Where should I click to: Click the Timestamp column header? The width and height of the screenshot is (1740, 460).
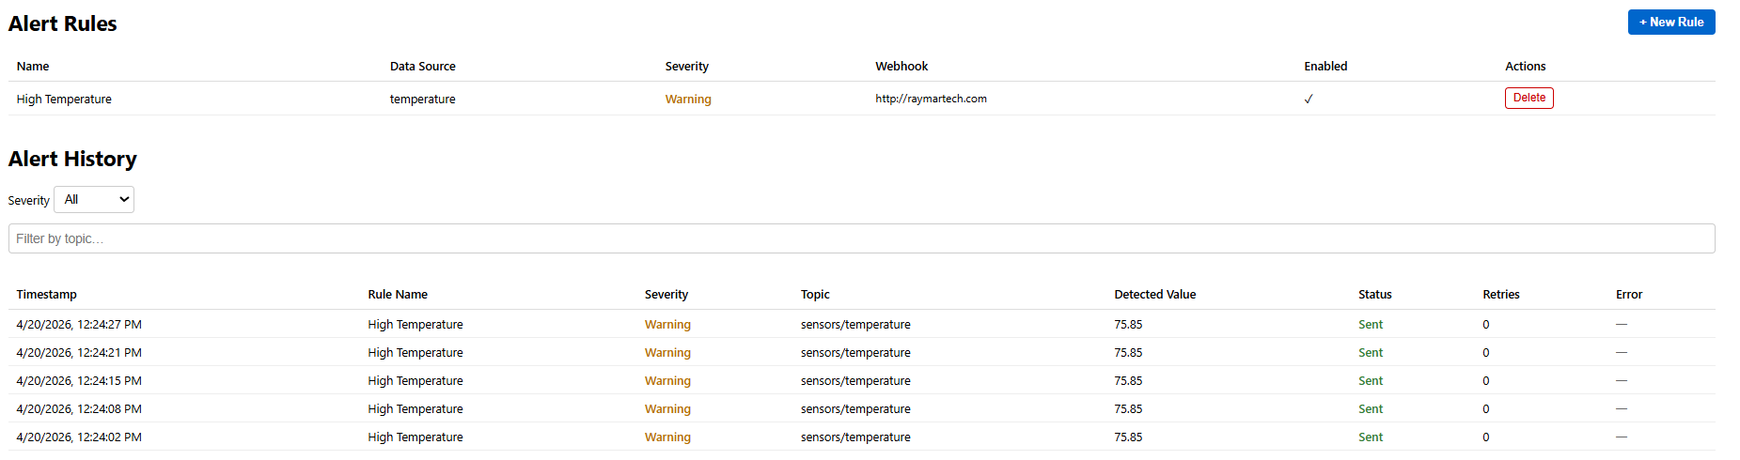click(x=46, y=295)
